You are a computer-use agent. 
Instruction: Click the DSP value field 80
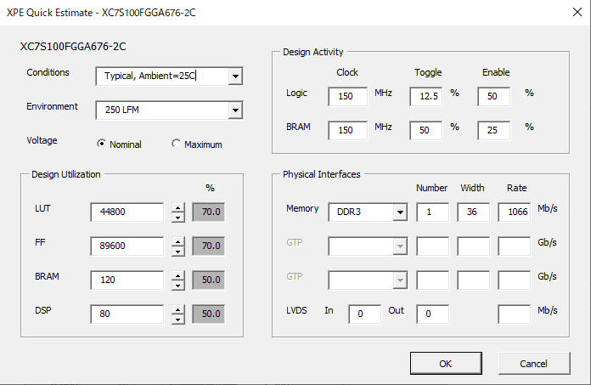(x=127, y=314)
